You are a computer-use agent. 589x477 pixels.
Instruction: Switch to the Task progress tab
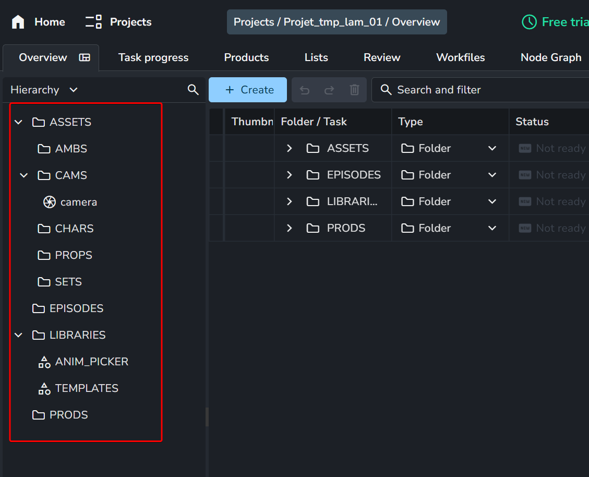153,57
